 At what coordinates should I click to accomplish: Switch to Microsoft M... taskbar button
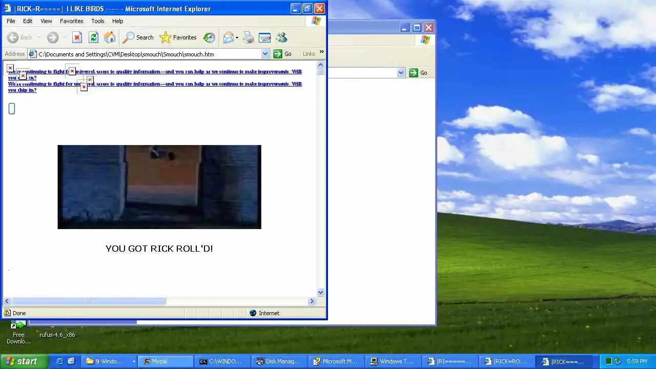click(x=336, y=361)
